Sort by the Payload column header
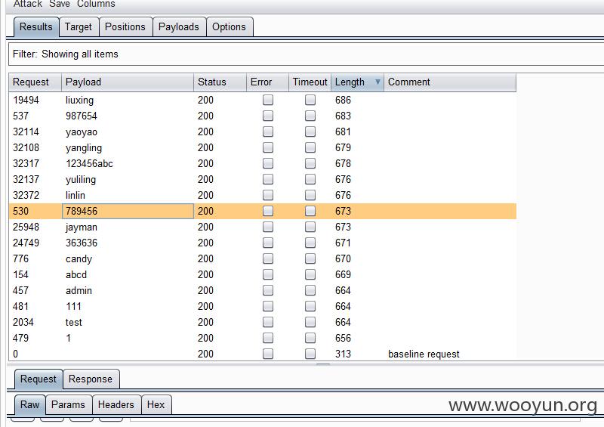 [128, 82]
